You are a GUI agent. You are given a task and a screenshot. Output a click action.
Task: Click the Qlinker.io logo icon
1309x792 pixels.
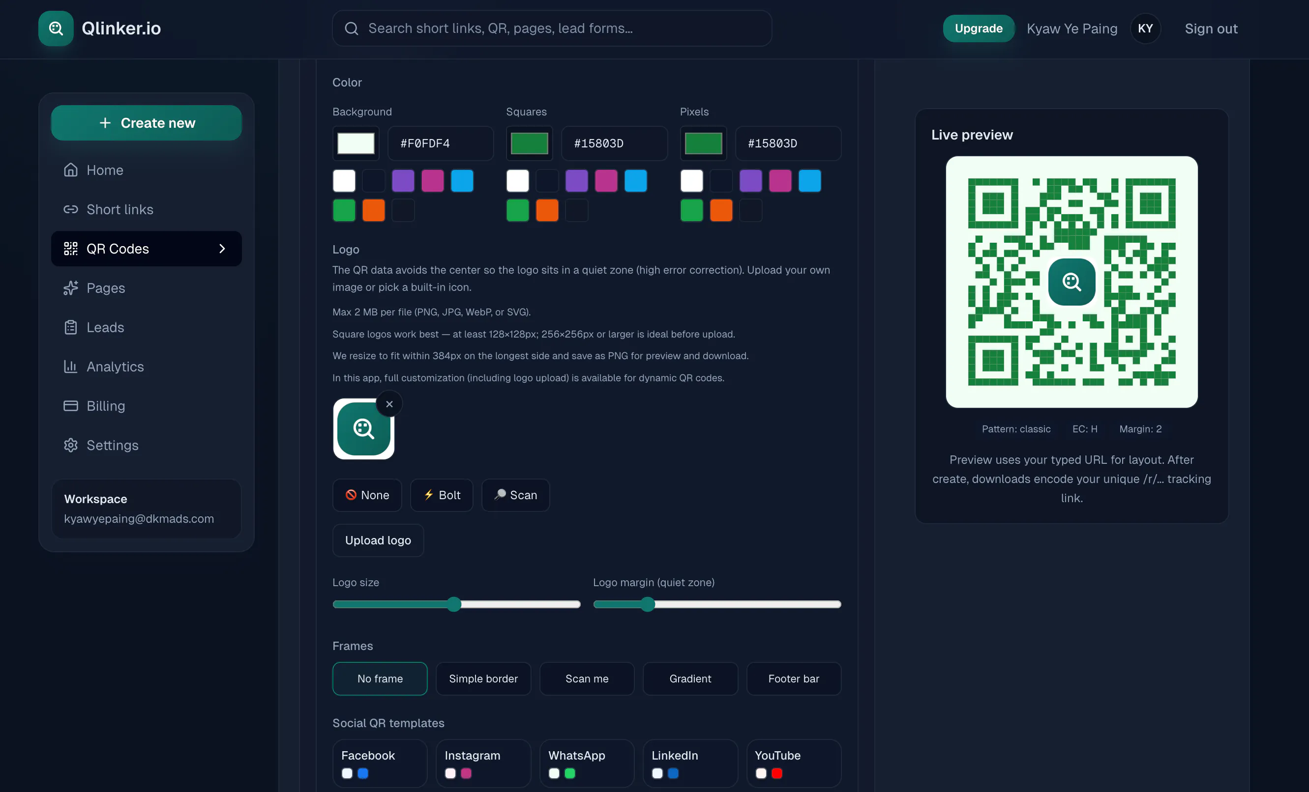click(56, 28)
